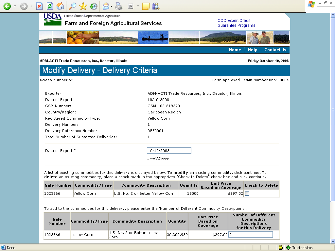Open the Back button history dropdown

(15, 6)
